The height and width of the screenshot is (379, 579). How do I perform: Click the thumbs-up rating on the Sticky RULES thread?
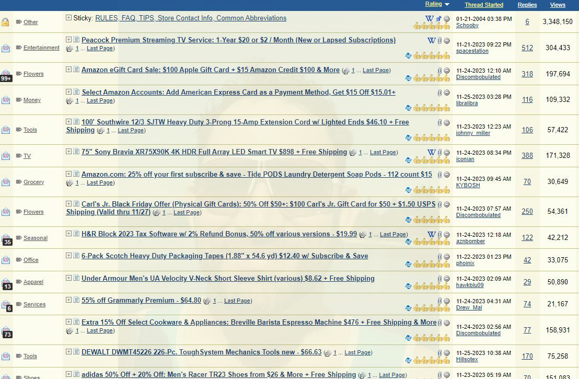431,26
